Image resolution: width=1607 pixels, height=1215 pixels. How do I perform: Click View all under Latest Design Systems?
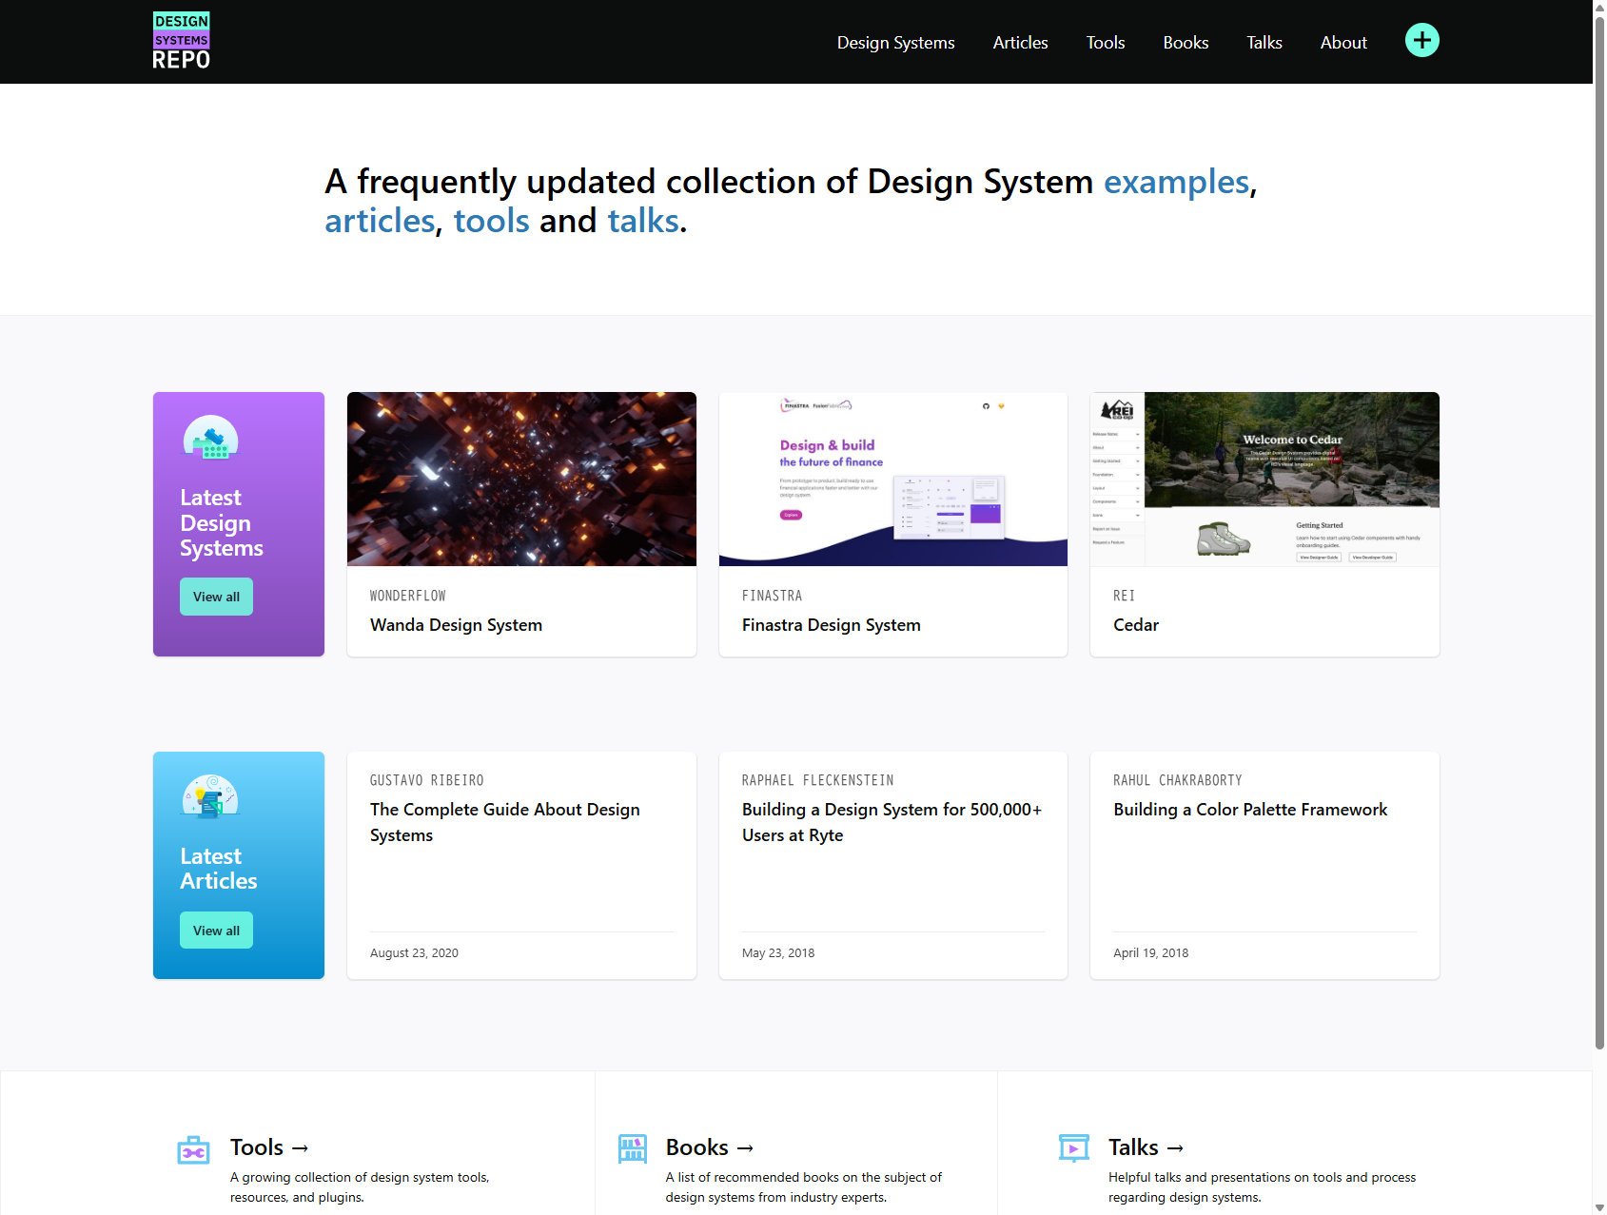point(216,597)
